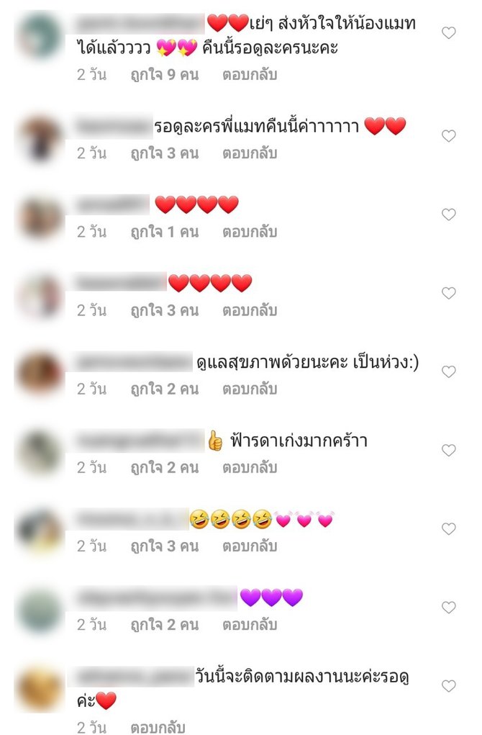Like the three purple hearts comment
The image size is (482, 735).
click(x=449, y=608)
